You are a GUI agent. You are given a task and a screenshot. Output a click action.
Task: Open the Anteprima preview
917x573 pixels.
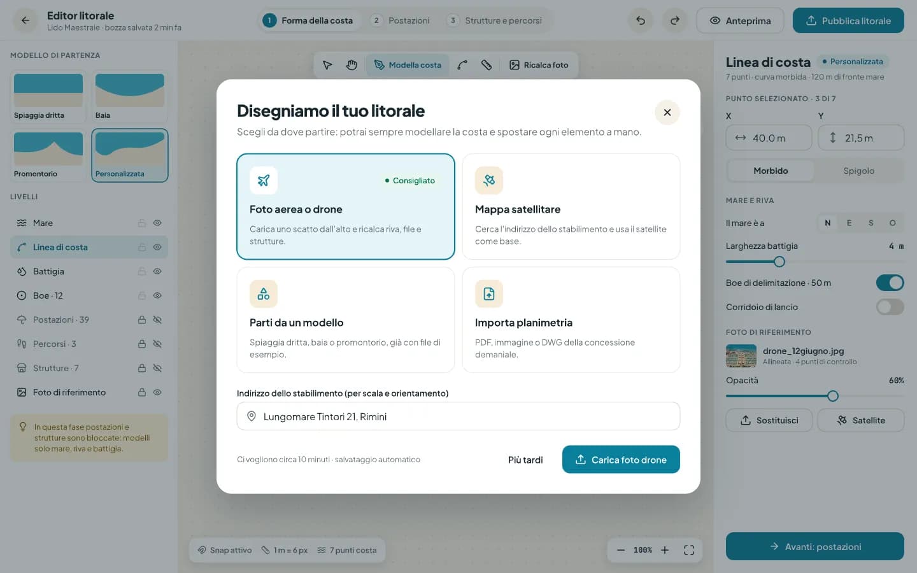[x=740, y=20]
